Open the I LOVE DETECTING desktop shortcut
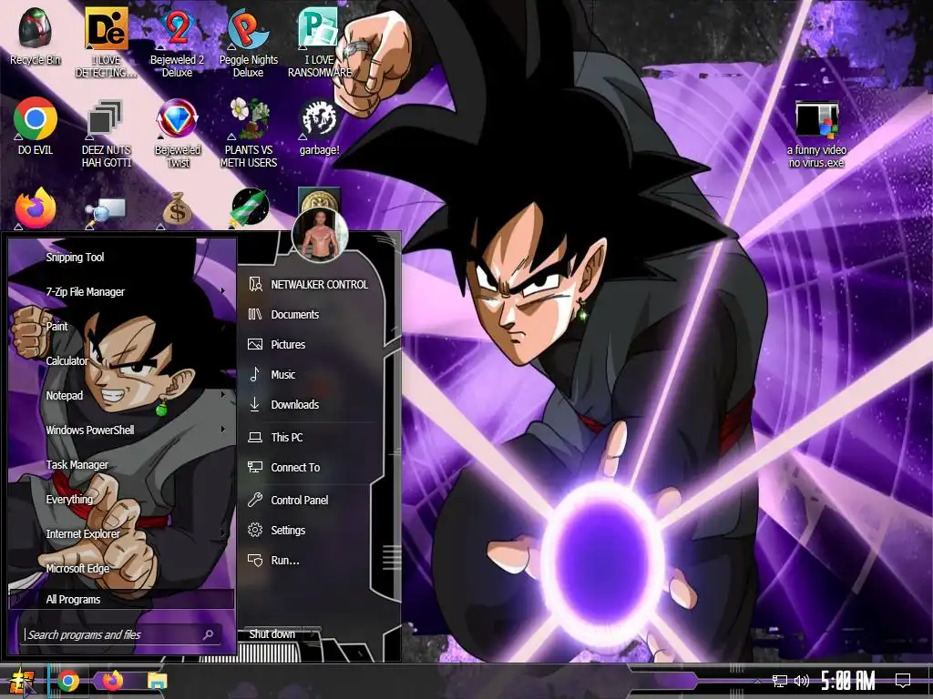933x699 pixels. tap(106, 42)
